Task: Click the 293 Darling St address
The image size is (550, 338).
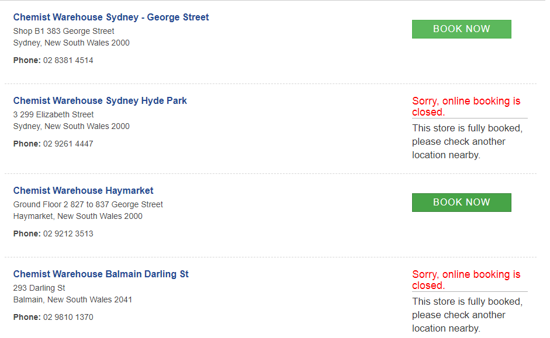Action: (39, 288)
